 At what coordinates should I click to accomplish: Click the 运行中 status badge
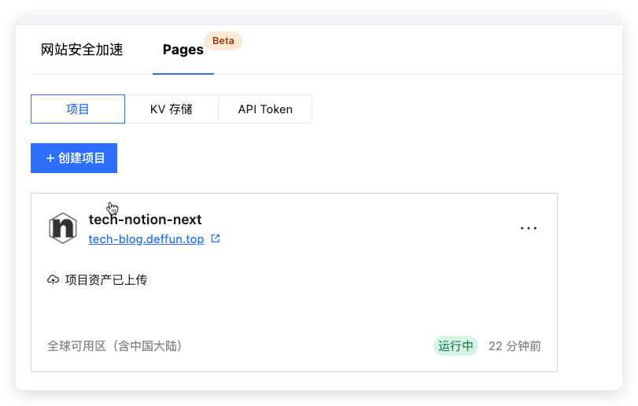pyautogui.click(x=455, y=346)
